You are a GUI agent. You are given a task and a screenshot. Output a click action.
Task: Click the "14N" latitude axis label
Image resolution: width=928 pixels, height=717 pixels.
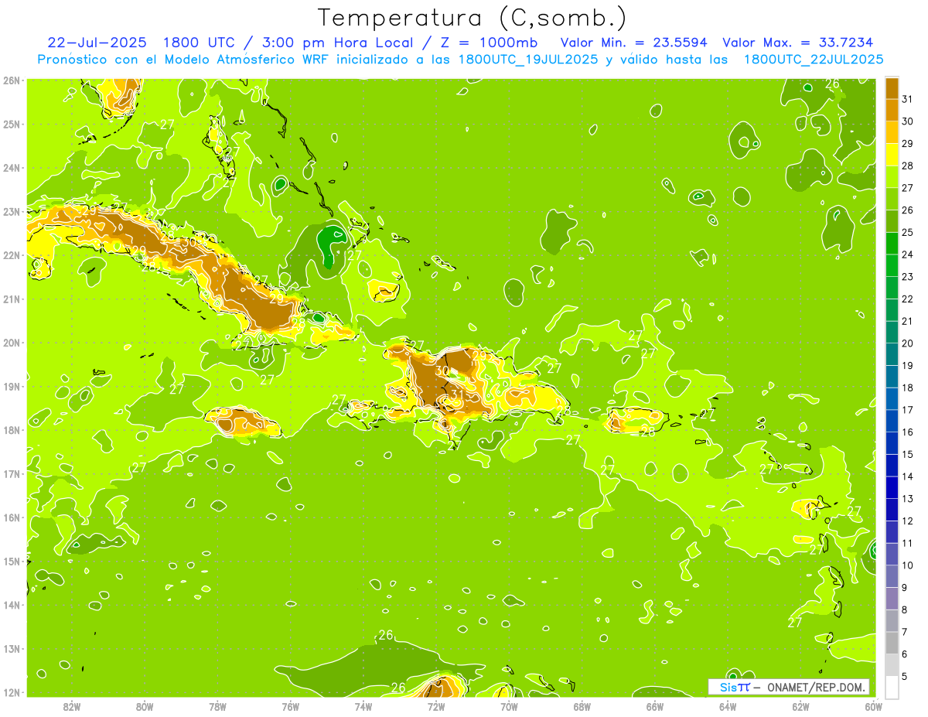(11, 604)
